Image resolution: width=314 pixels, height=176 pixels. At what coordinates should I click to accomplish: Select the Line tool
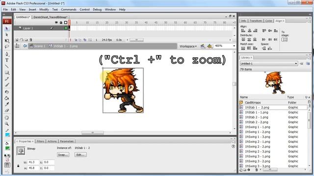point(7,66)
